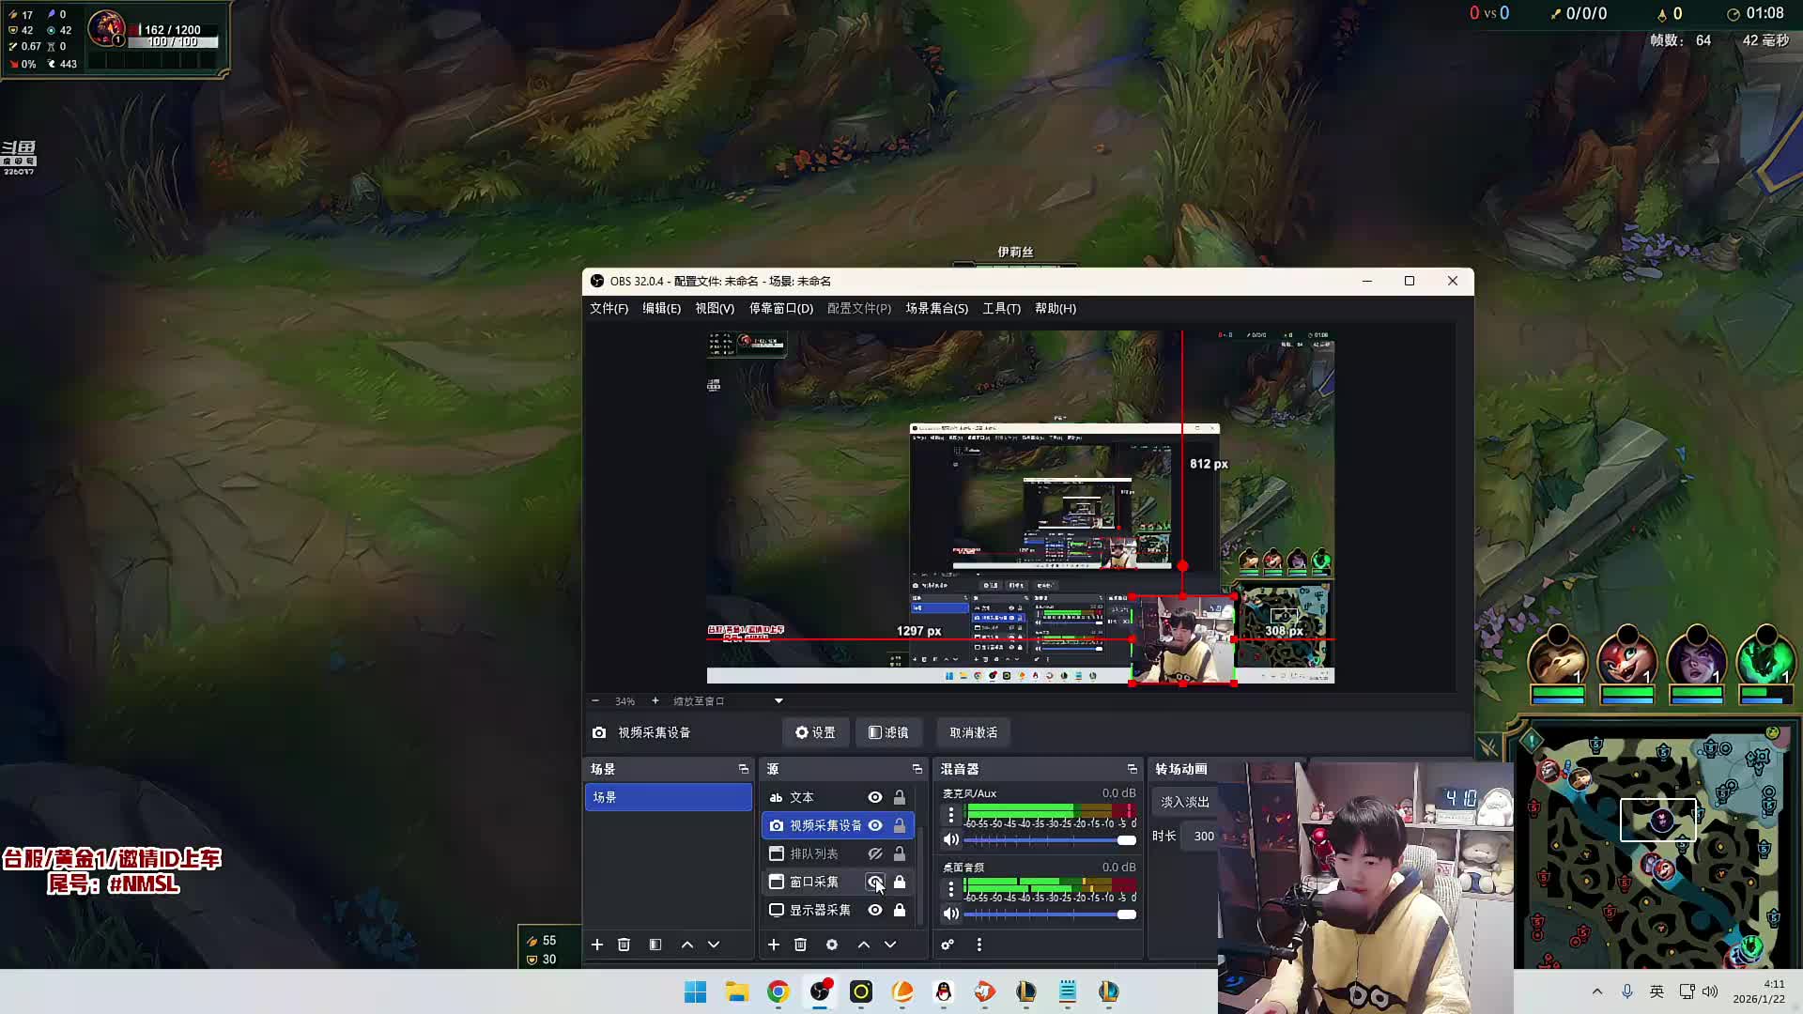
Task: Open advanced audio properties gears icon
Action: click(x=948, y=945)
